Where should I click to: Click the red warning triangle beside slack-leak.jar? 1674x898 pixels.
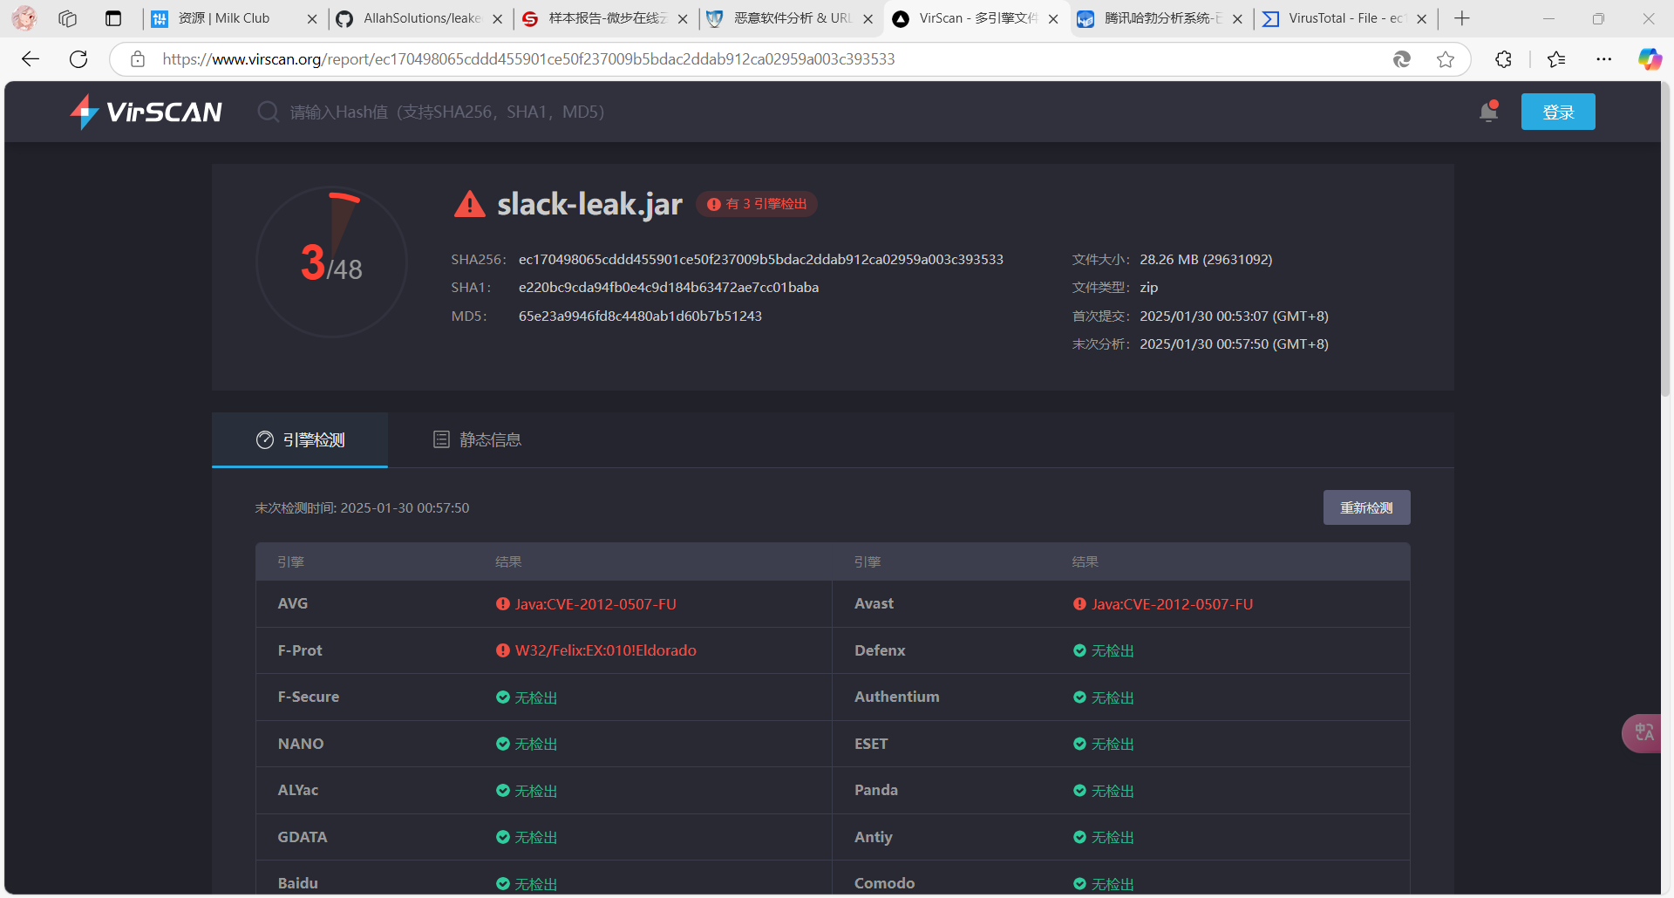[x=470, y=204]
